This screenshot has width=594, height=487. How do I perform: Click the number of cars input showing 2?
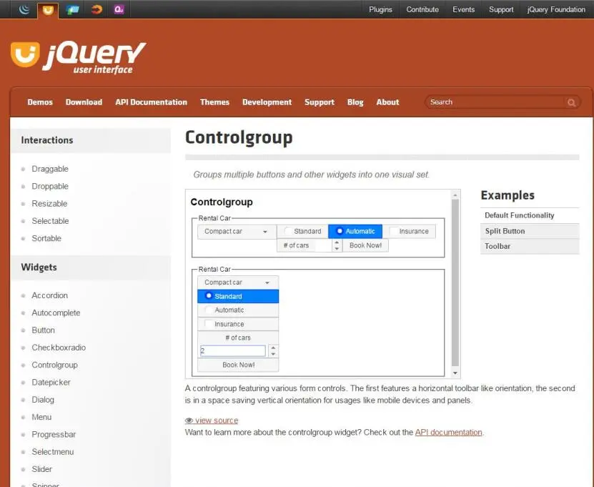pos(232,350)
